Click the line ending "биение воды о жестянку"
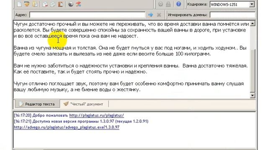Screen dimensions: 268x150 point(77,90)
